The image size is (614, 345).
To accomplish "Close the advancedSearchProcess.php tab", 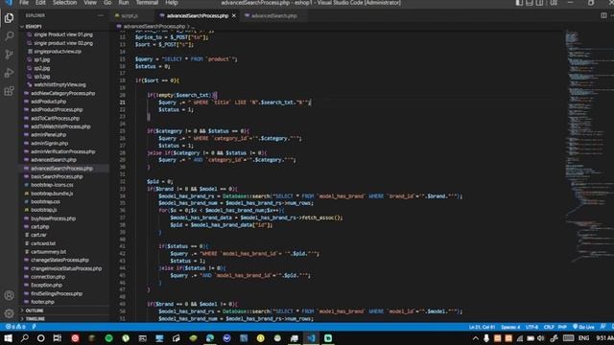I will pos(234,15).
